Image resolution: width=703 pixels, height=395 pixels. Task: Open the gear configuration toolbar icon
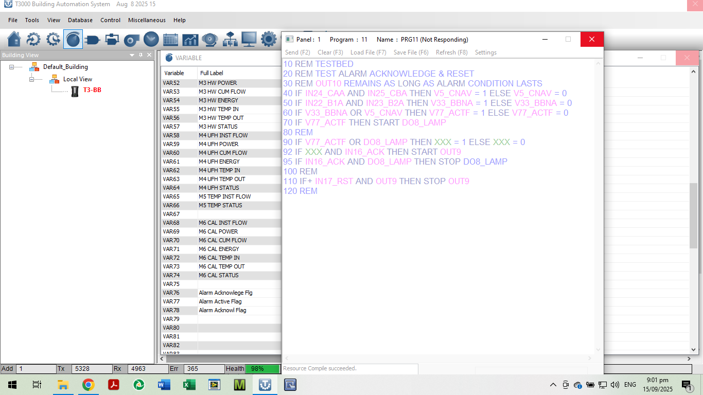(x=268, y=39)
